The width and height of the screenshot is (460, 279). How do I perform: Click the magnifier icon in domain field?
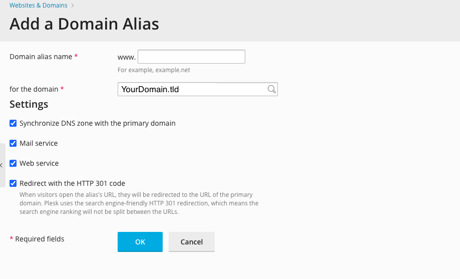(271, 89)
